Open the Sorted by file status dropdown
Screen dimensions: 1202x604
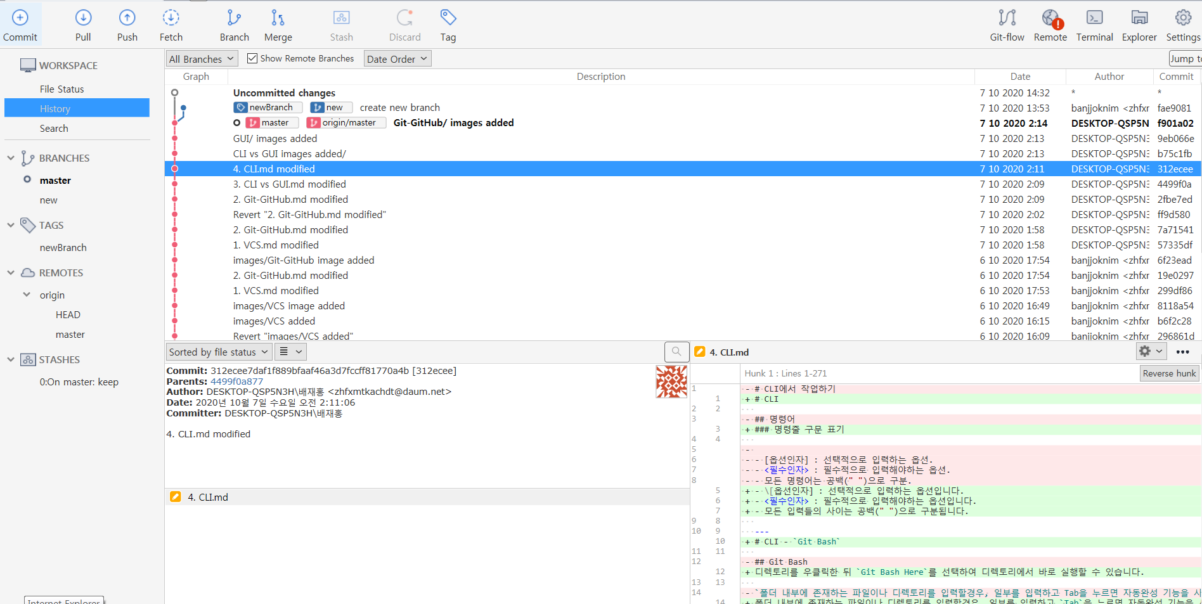pos(218,351)
